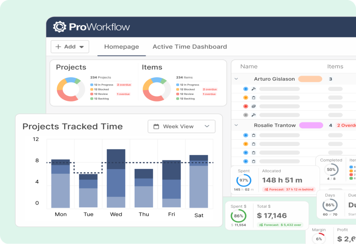Viewport: 356px width, 244px height.
Task: Click the stacked-layers icon in Arturo's third row
Action: coord(254,107)
